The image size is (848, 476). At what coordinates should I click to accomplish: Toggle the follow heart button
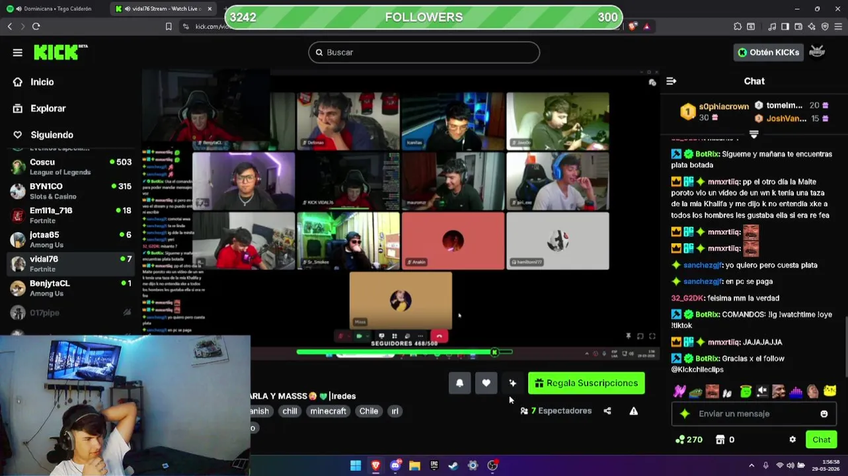486,383
